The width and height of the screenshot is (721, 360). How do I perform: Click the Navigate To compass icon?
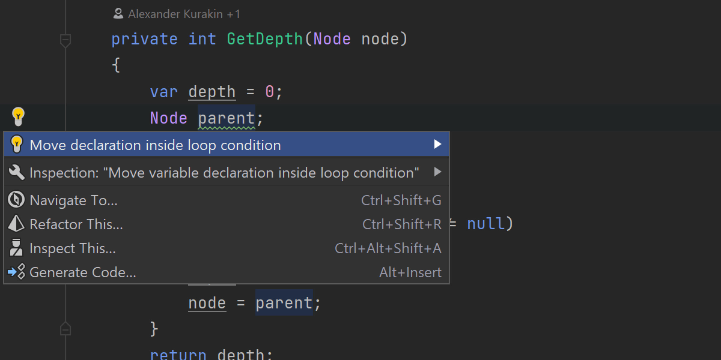[x=17, y=200]
